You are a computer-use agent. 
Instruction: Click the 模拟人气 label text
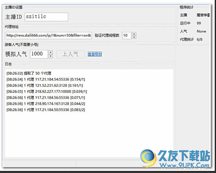click(16, 54)
